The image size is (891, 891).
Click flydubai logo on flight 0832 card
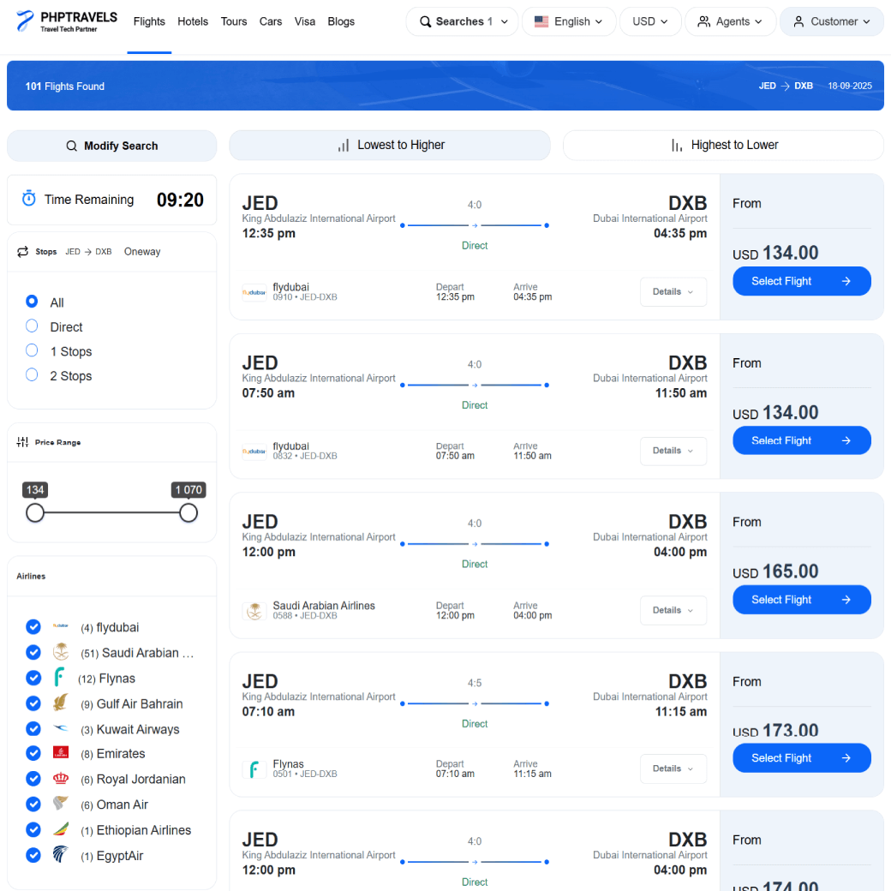pos(254,451)
